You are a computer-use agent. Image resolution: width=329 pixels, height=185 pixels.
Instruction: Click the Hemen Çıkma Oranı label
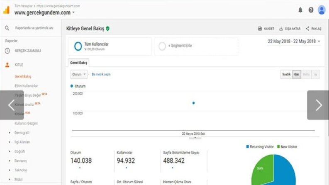(177, 182)
